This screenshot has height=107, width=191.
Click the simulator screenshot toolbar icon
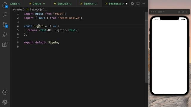(x=179, y=12)
